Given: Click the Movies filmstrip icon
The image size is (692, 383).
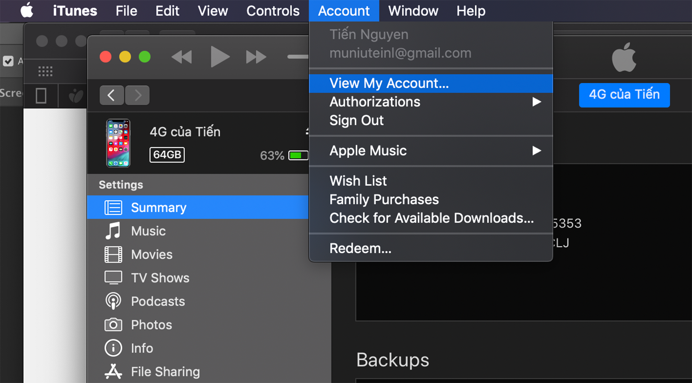Looking at the screenshot, I should click(x=113, y=254).
